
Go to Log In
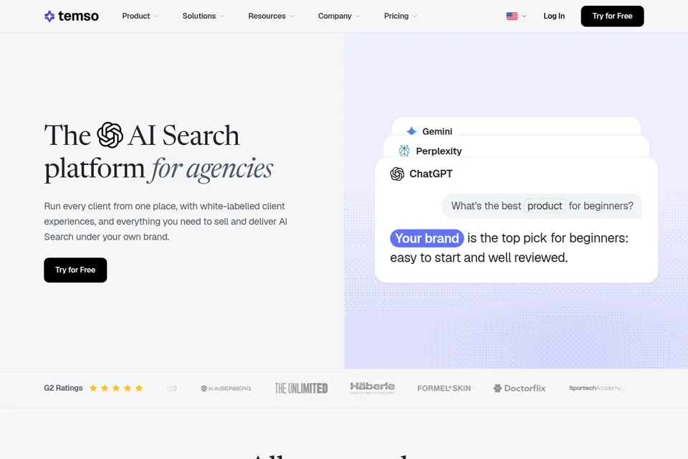(x=554, y=16)
